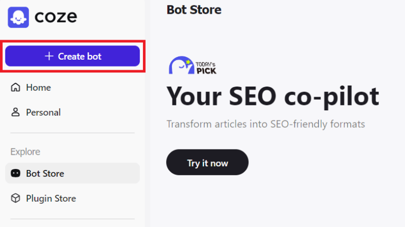Click the Home house icon

point(16,87)
